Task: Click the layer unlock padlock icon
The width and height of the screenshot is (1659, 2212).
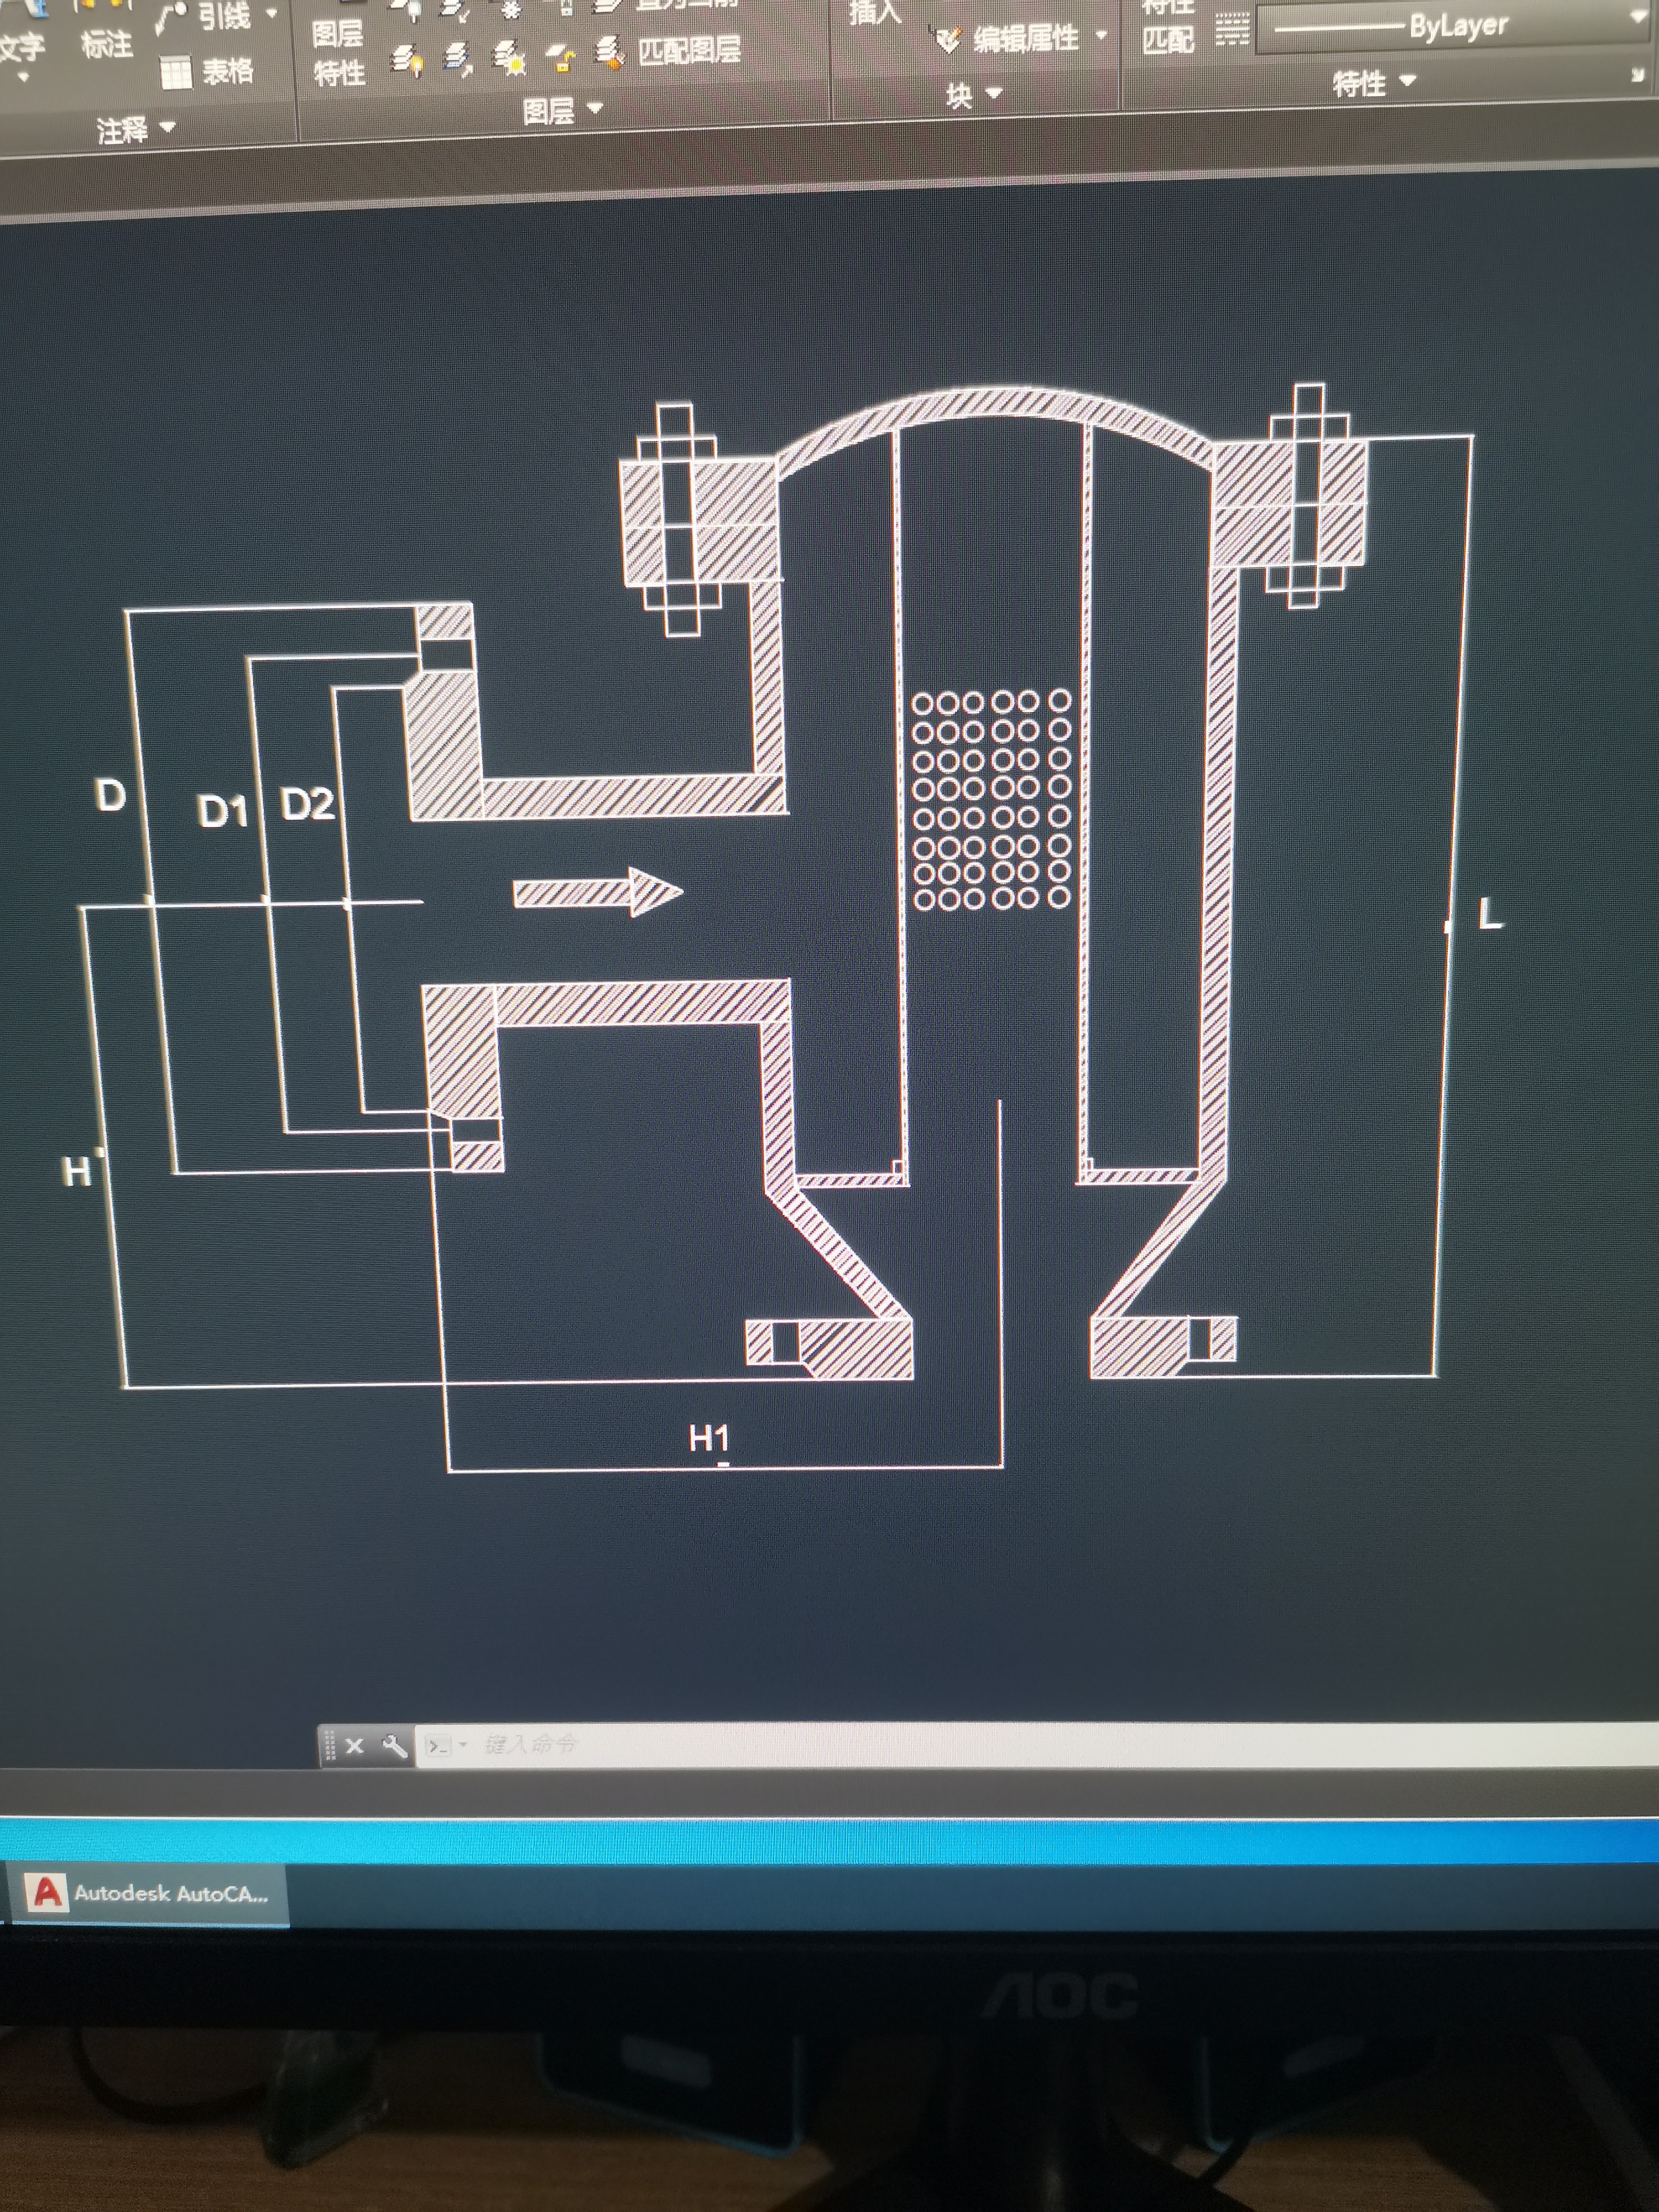Action: [x=561, y=58]
